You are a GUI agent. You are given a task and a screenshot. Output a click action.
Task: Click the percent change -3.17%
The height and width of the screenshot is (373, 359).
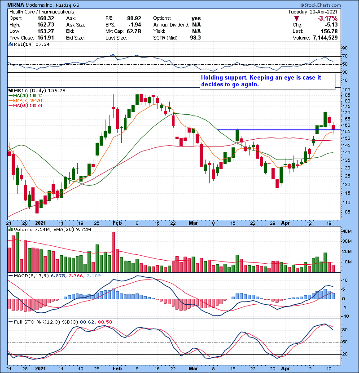pyautogui.click(x=328, y=18)
